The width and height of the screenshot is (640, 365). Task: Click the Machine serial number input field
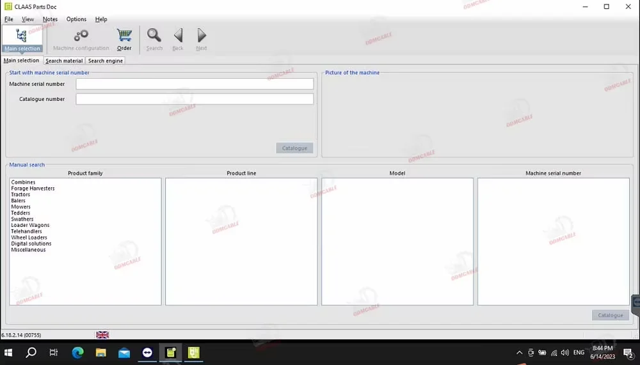click(195, 84)
